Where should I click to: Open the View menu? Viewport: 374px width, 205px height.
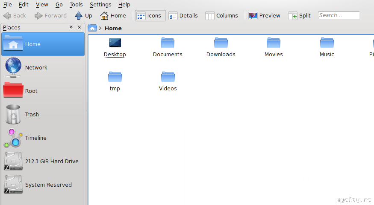[x=42, y=5]
